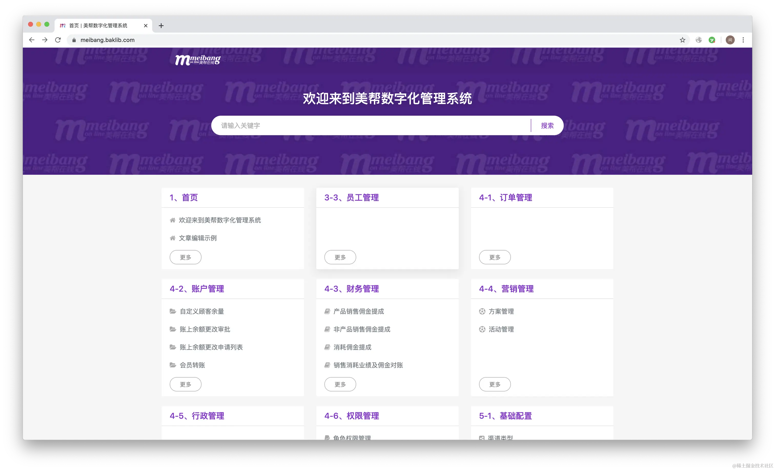The width and height of the screenshot is (775, 470).
Task: Click 更多 under 1、首页
Action: tap(185, 257)
